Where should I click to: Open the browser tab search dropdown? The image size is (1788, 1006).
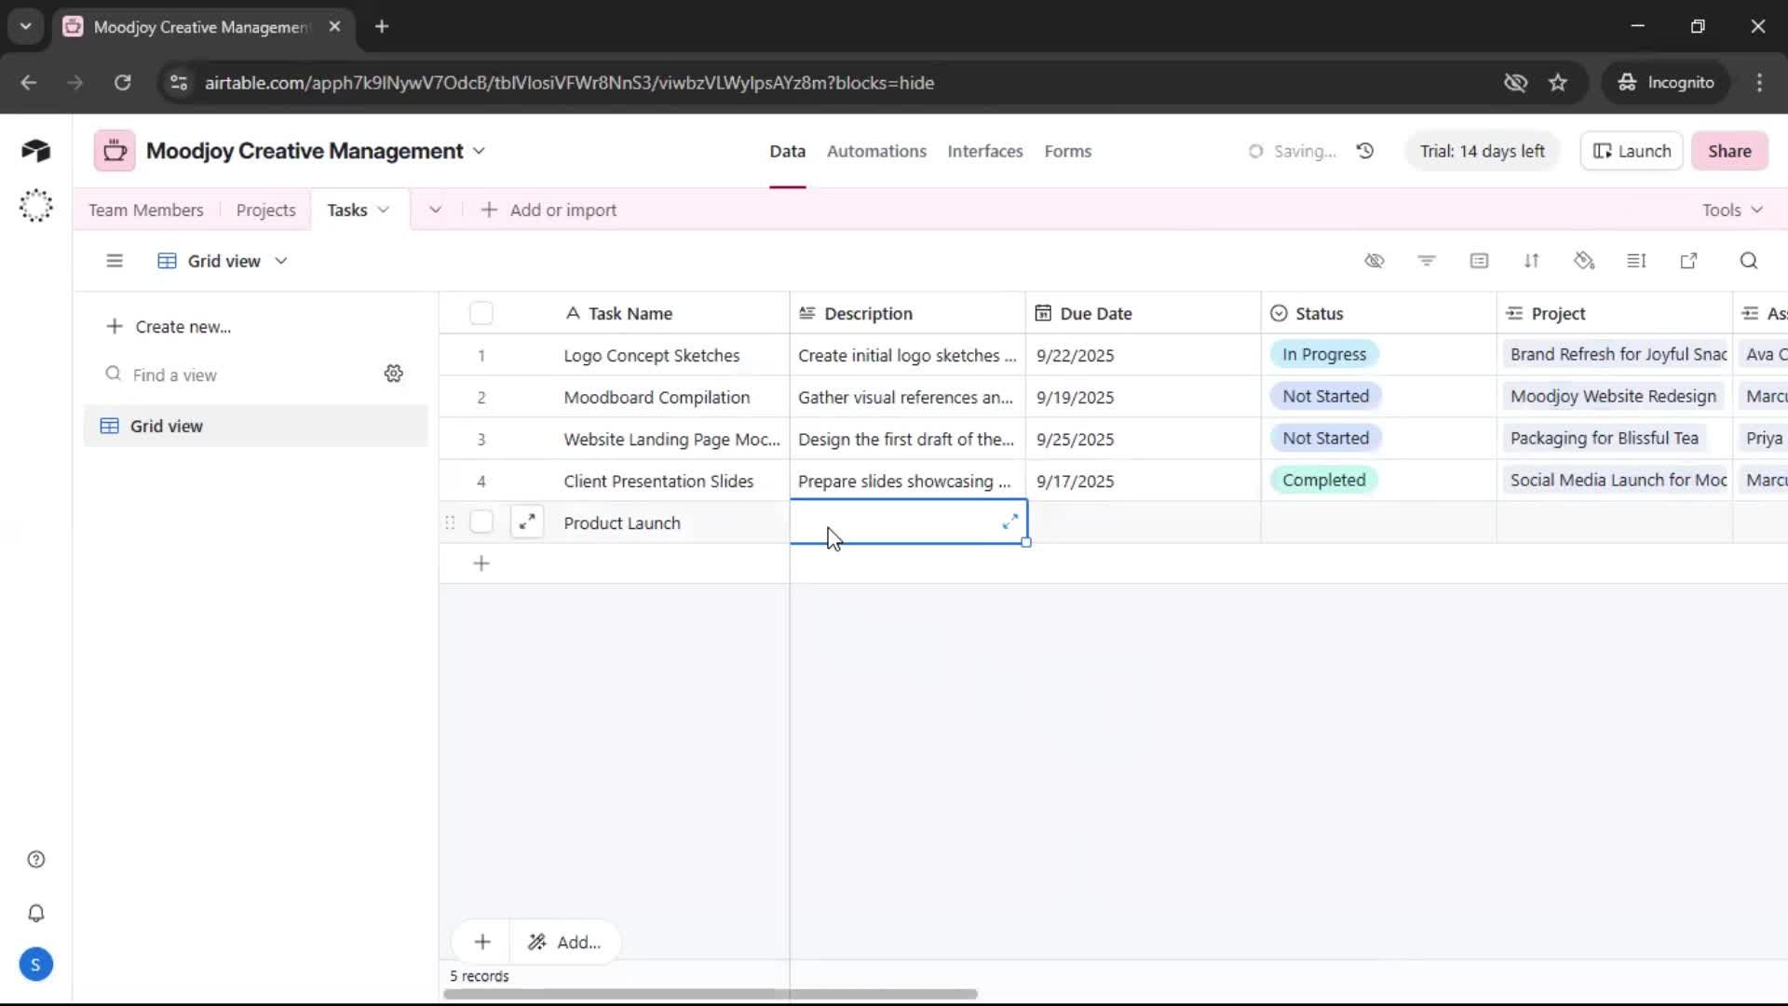click(26, 27)
